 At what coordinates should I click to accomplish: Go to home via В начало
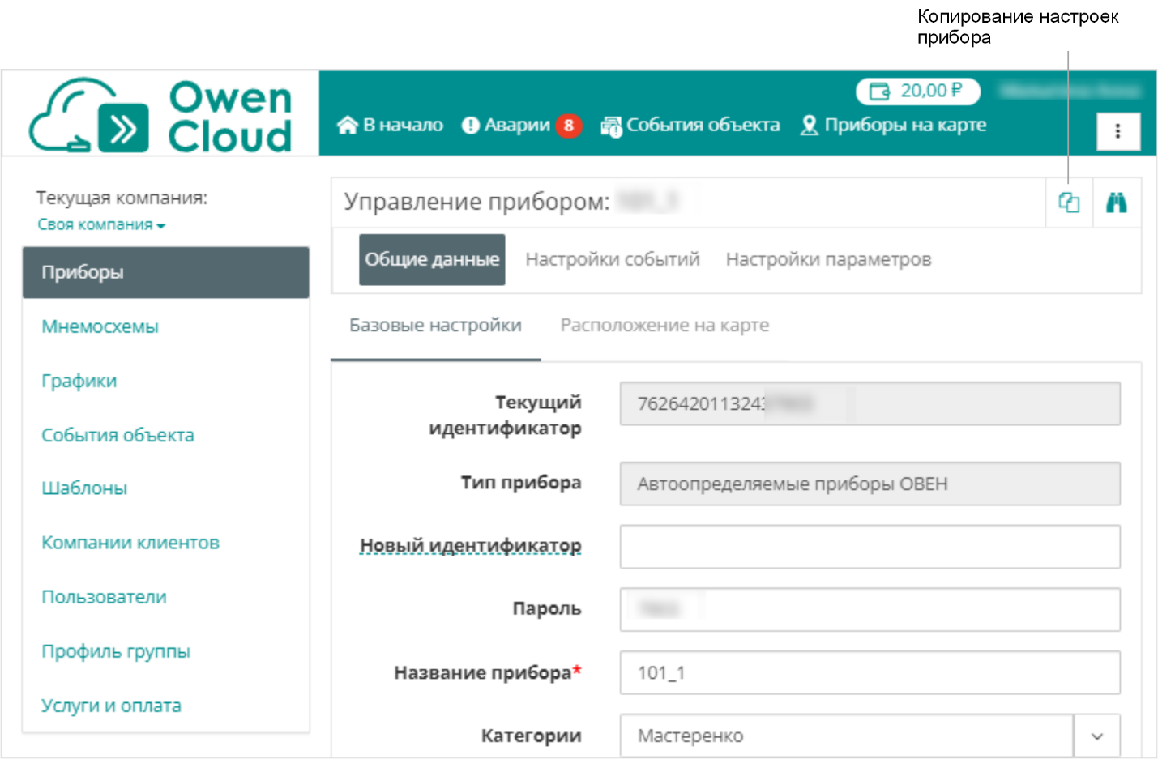[x=391, y=126]
